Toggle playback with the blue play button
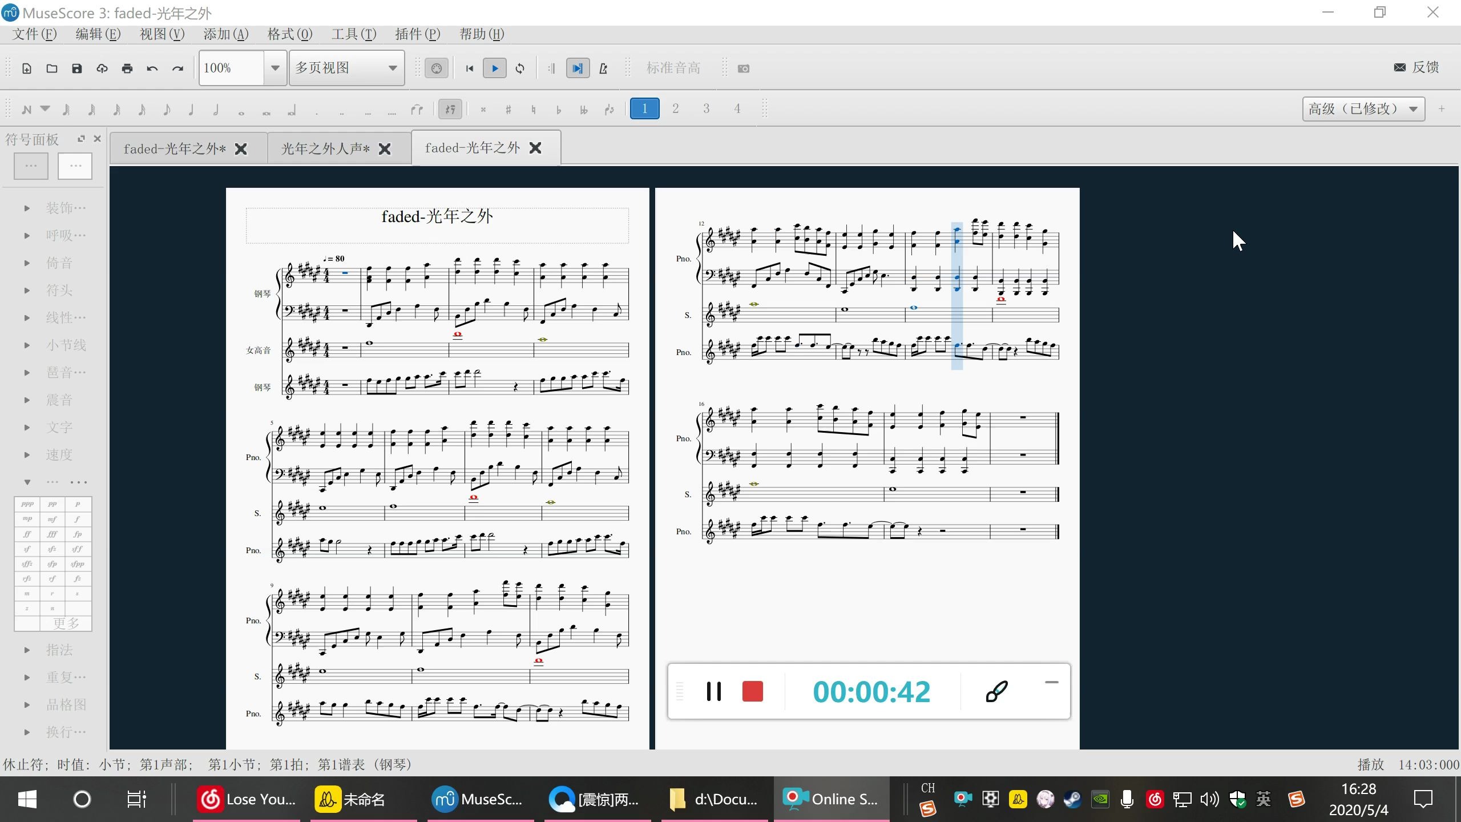1461x822 pixels. [x=495, y=68]
